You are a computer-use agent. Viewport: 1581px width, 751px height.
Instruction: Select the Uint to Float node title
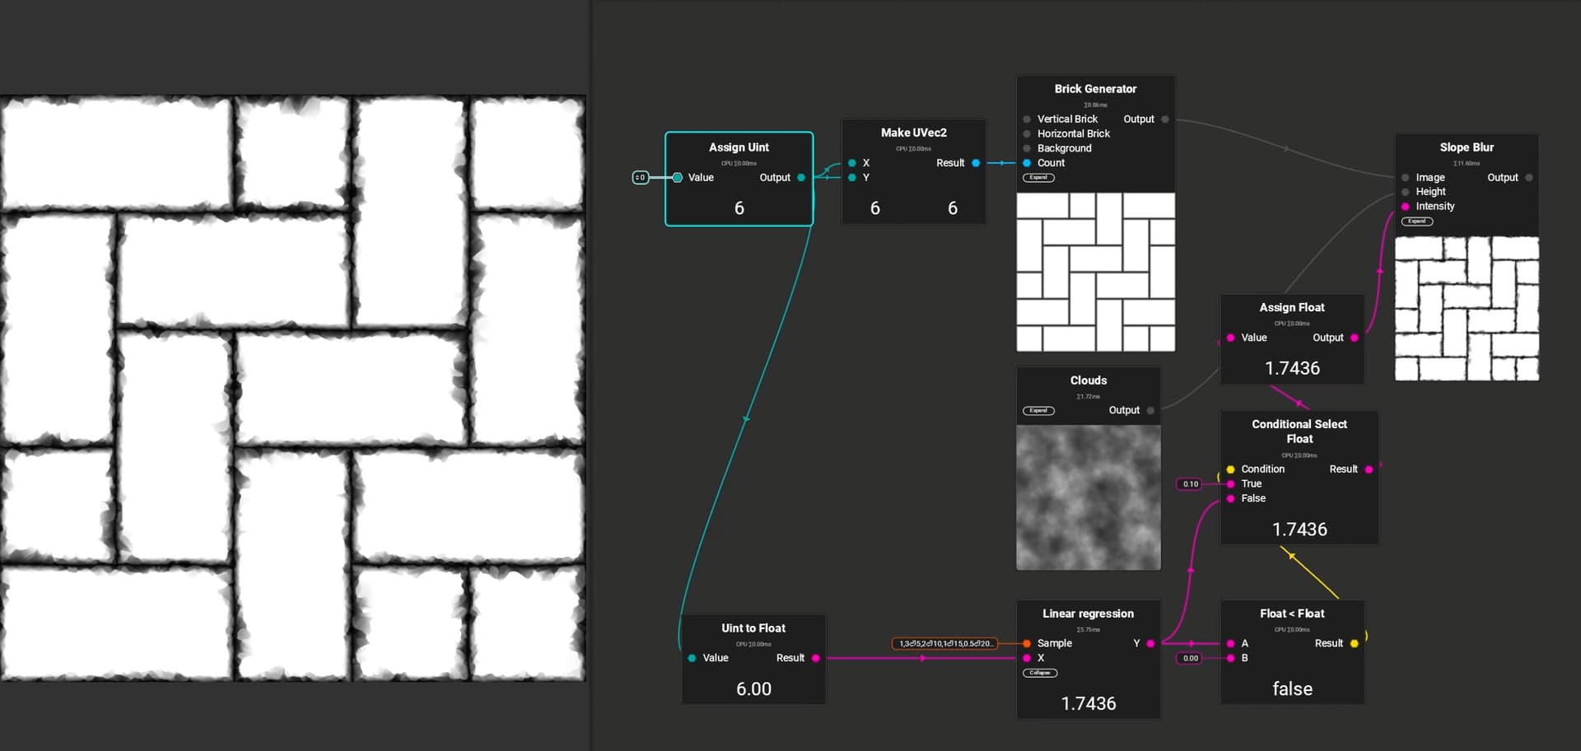[x=753, y=628]
